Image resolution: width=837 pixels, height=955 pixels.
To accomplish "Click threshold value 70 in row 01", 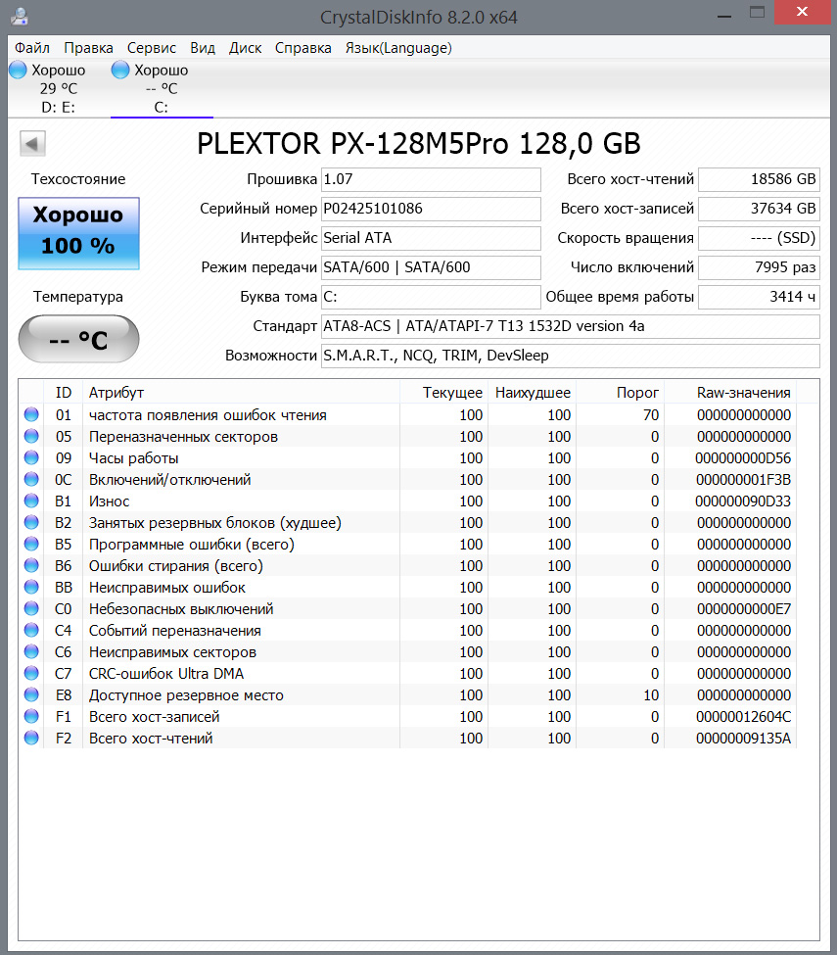I will [x=651, y=414].
